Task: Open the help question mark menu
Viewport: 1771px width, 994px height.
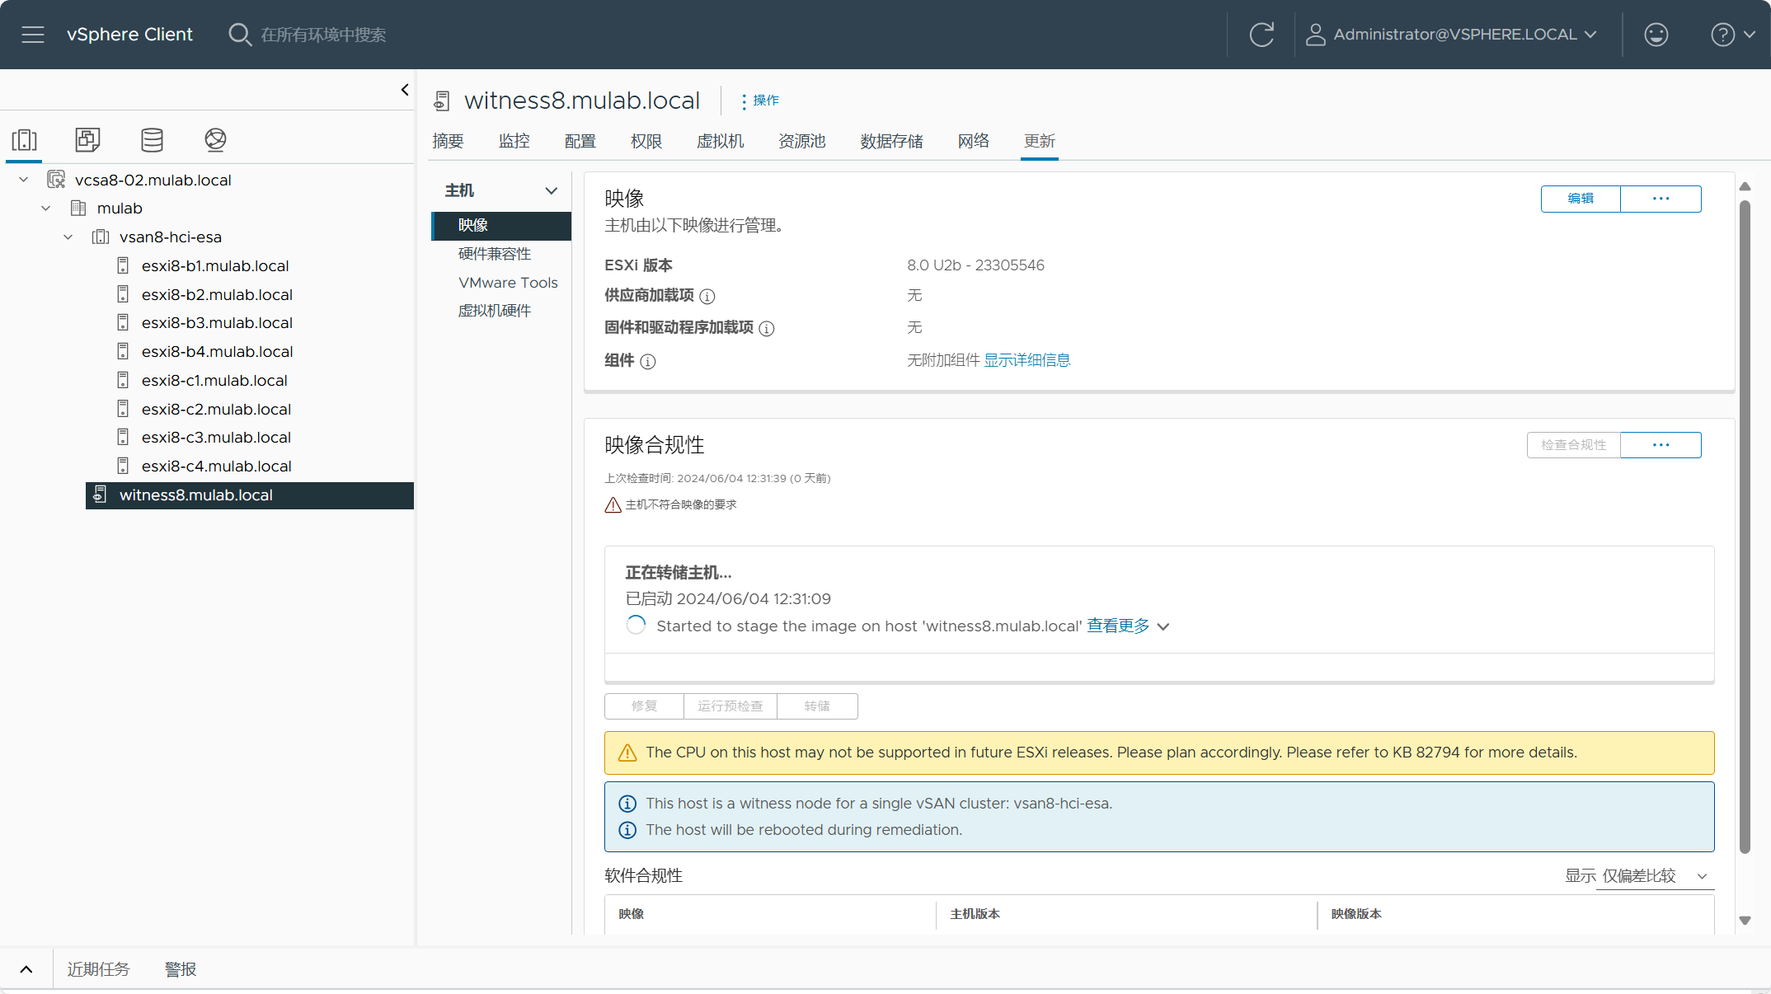Action: click(1732, 35)
